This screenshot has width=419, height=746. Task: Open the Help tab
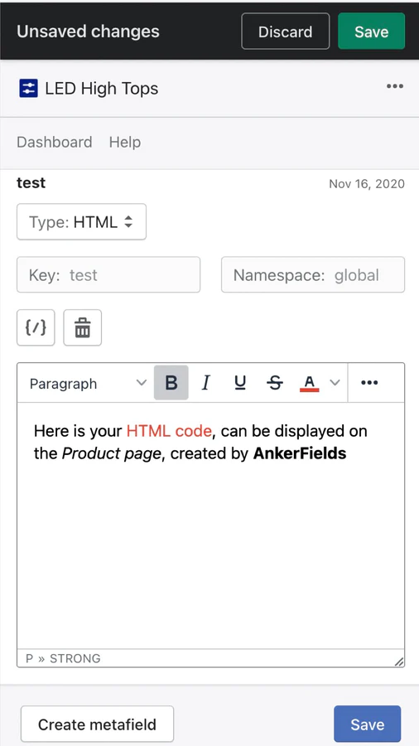[125, 143]
